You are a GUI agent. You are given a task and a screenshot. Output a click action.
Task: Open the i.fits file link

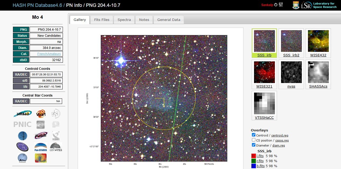[260, 156]
